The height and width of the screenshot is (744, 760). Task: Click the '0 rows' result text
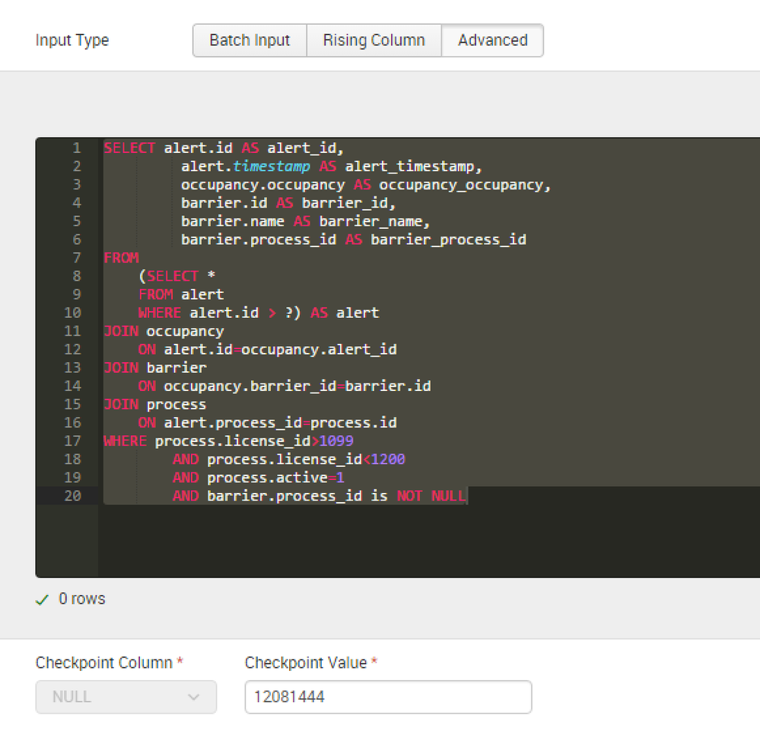click(x=82, y=599)
